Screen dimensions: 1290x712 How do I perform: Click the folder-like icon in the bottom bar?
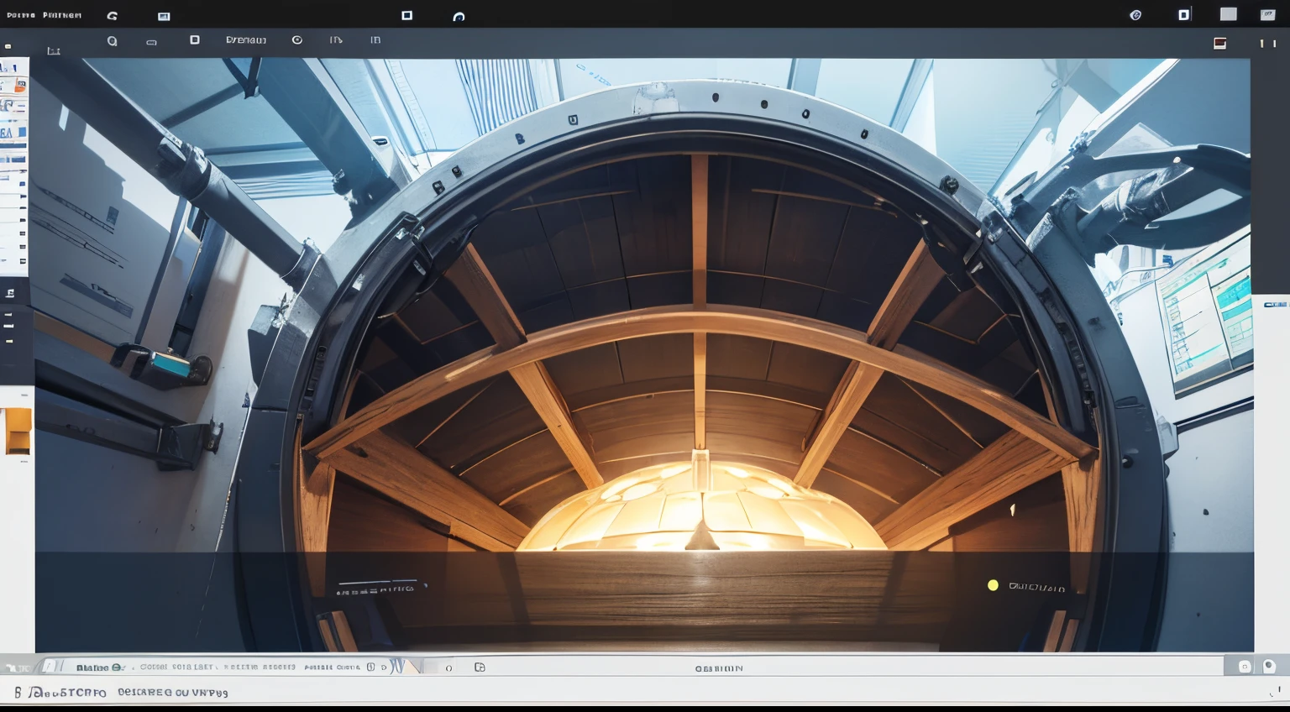click(x=480, y=667)
